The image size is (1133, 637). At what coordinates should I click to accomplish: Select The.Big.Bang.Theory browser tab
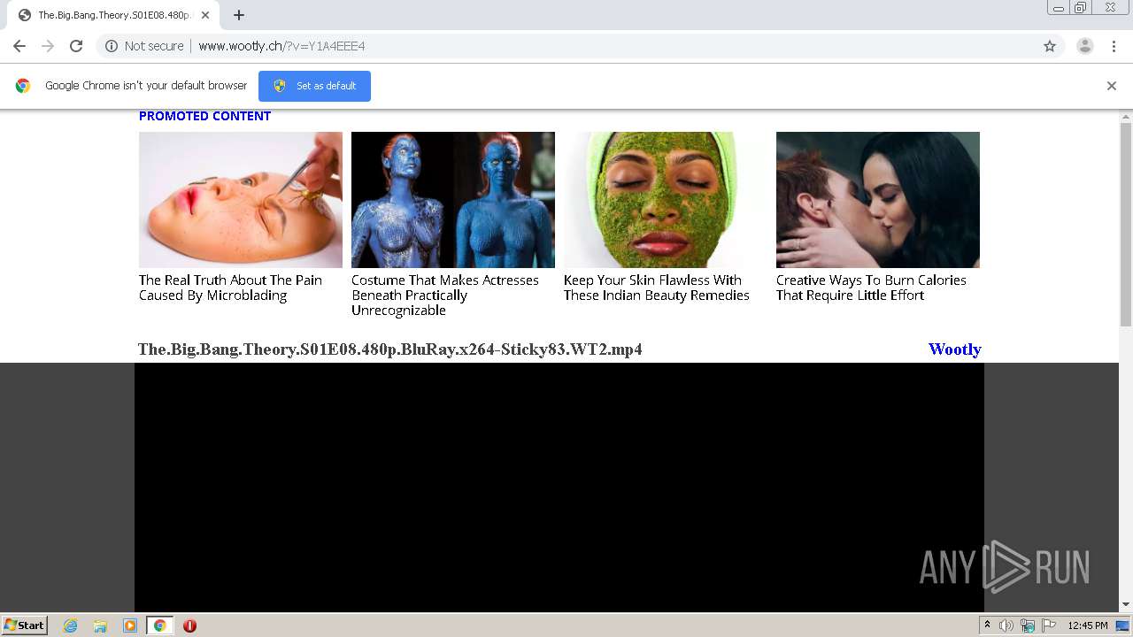click(113, 15)
